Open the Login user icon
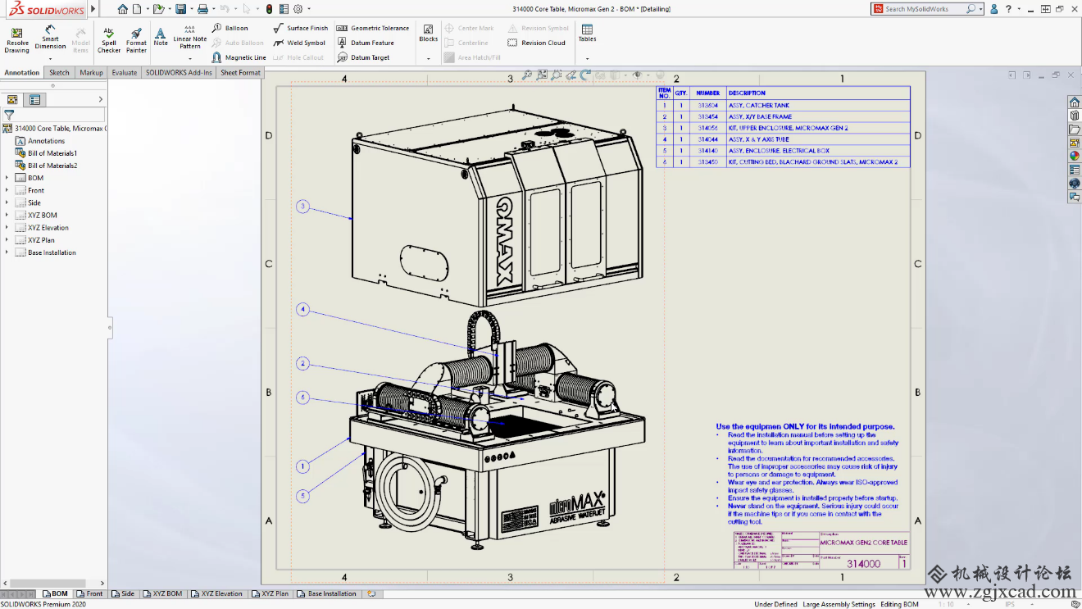1082x609 pixels. coord(994,9)
